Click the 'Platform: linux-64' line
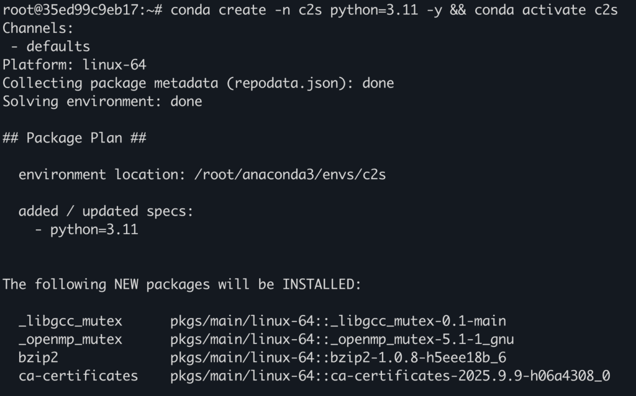This screenshot has width=636, height=396. click(74, 64)
